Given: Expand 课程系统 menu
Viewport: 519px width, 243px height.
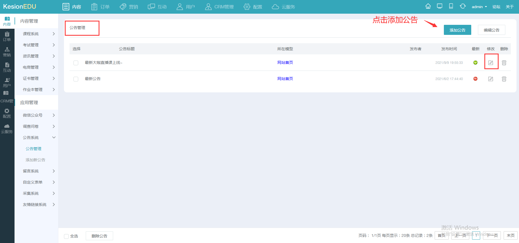Looking at the screenshot, I should [36, 34].
